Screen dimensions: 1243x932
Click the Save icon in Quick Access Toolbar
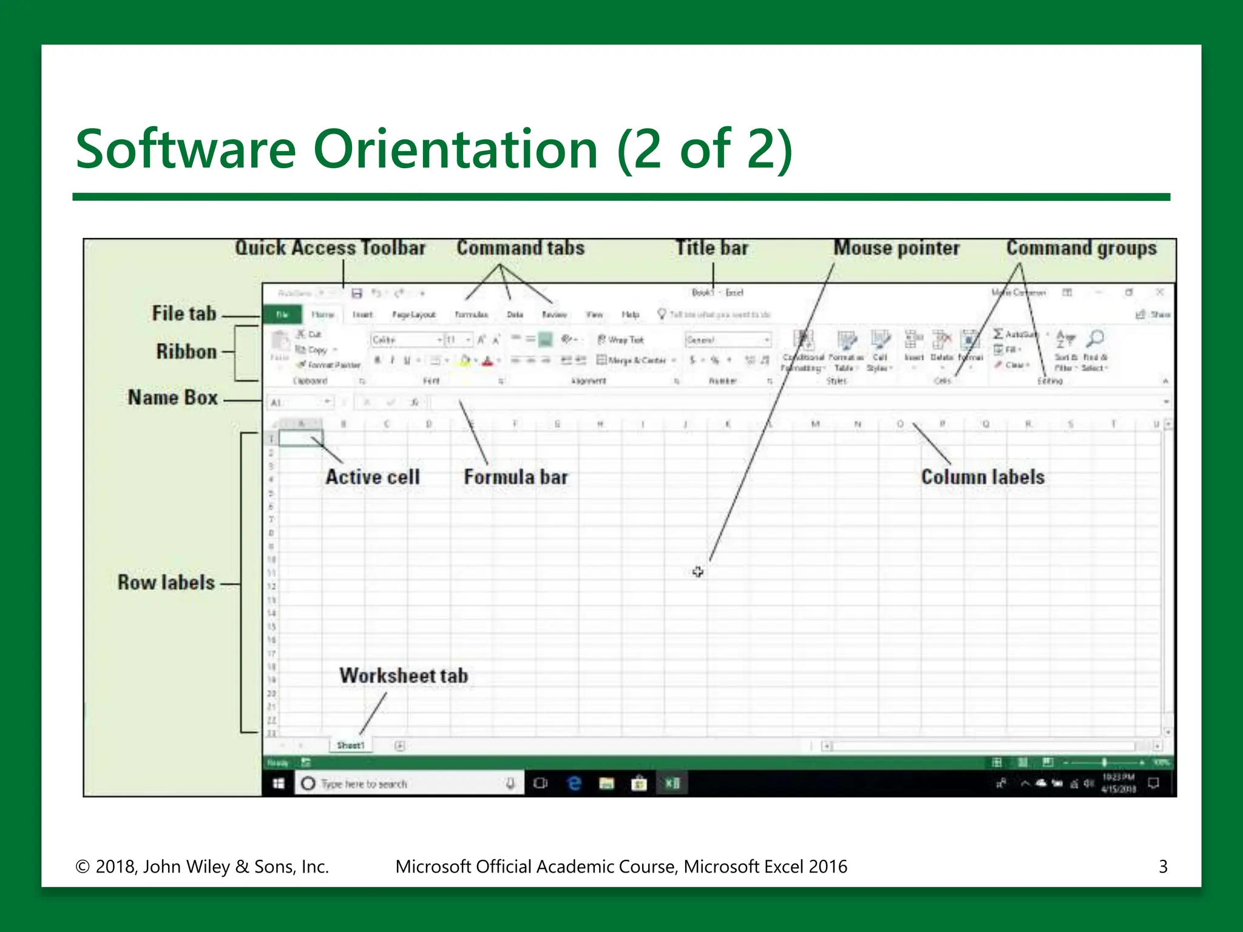click(x=357, y=294)
